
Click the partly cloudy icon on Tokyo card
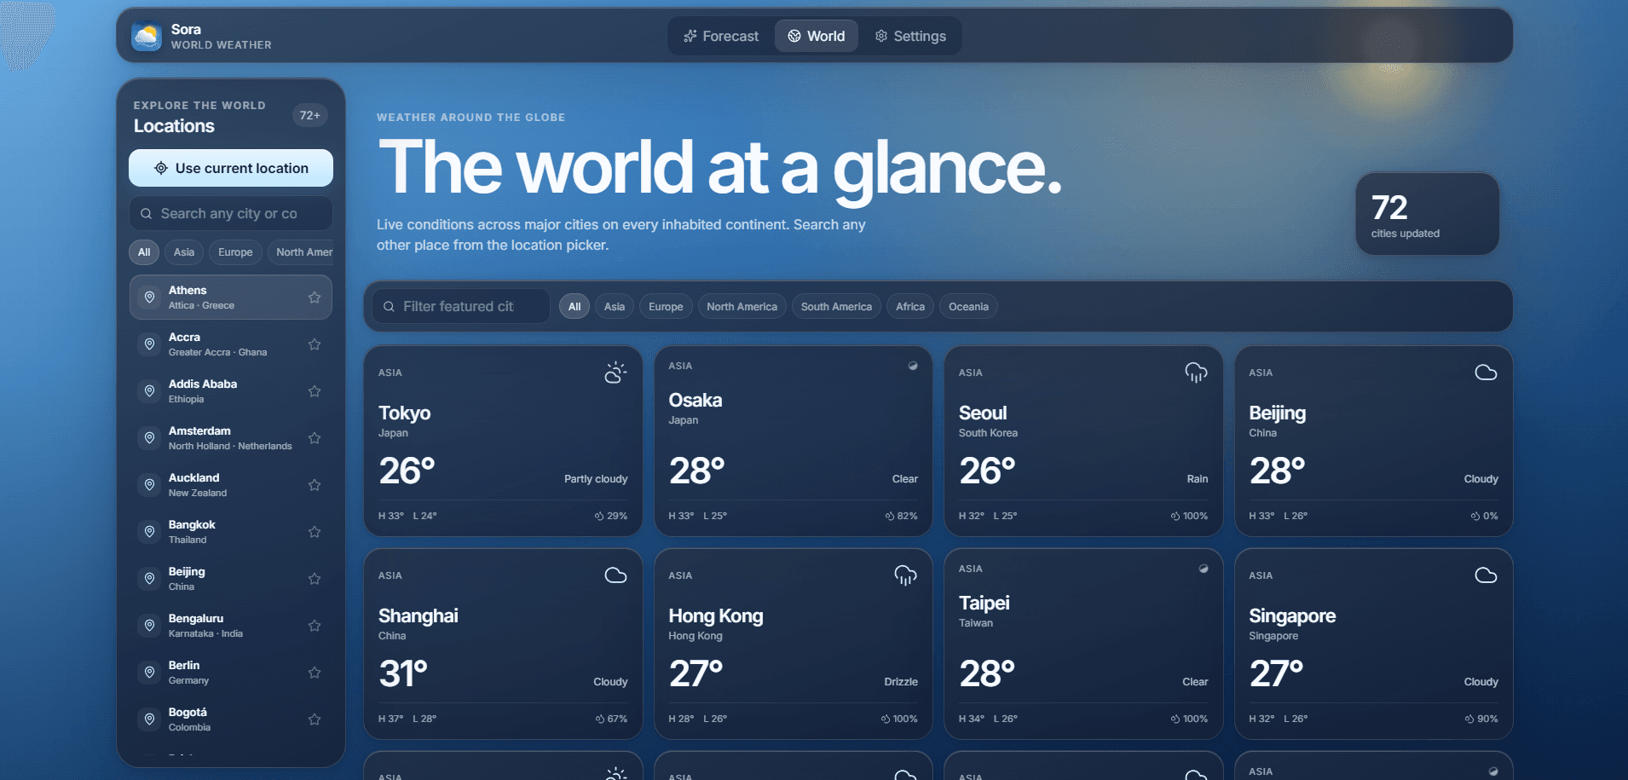tap(615, 373)
